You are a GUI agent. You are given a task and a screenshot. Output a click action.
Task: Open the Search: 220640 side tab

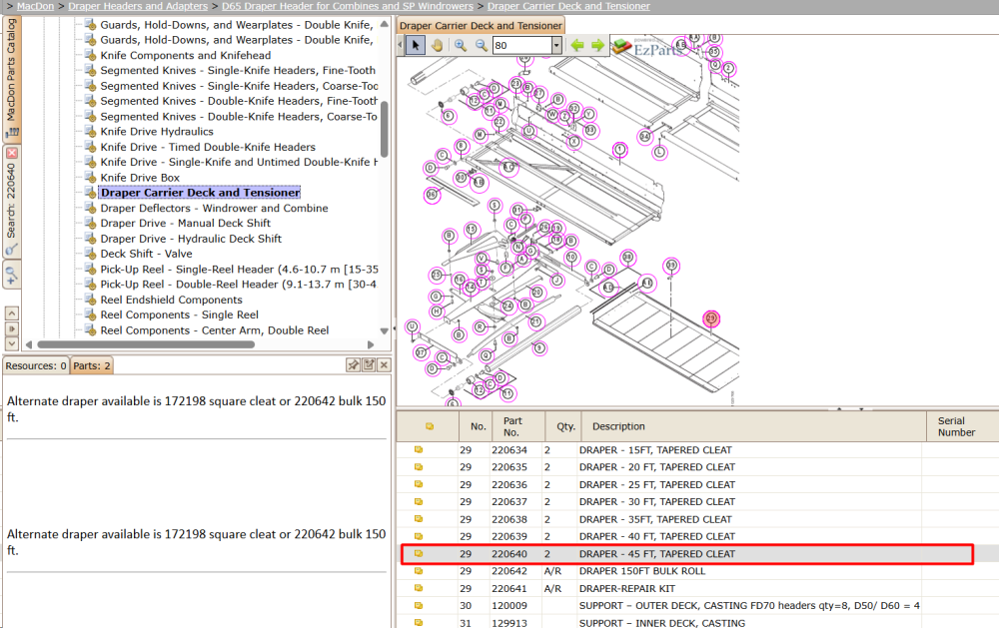pos(11,202)
